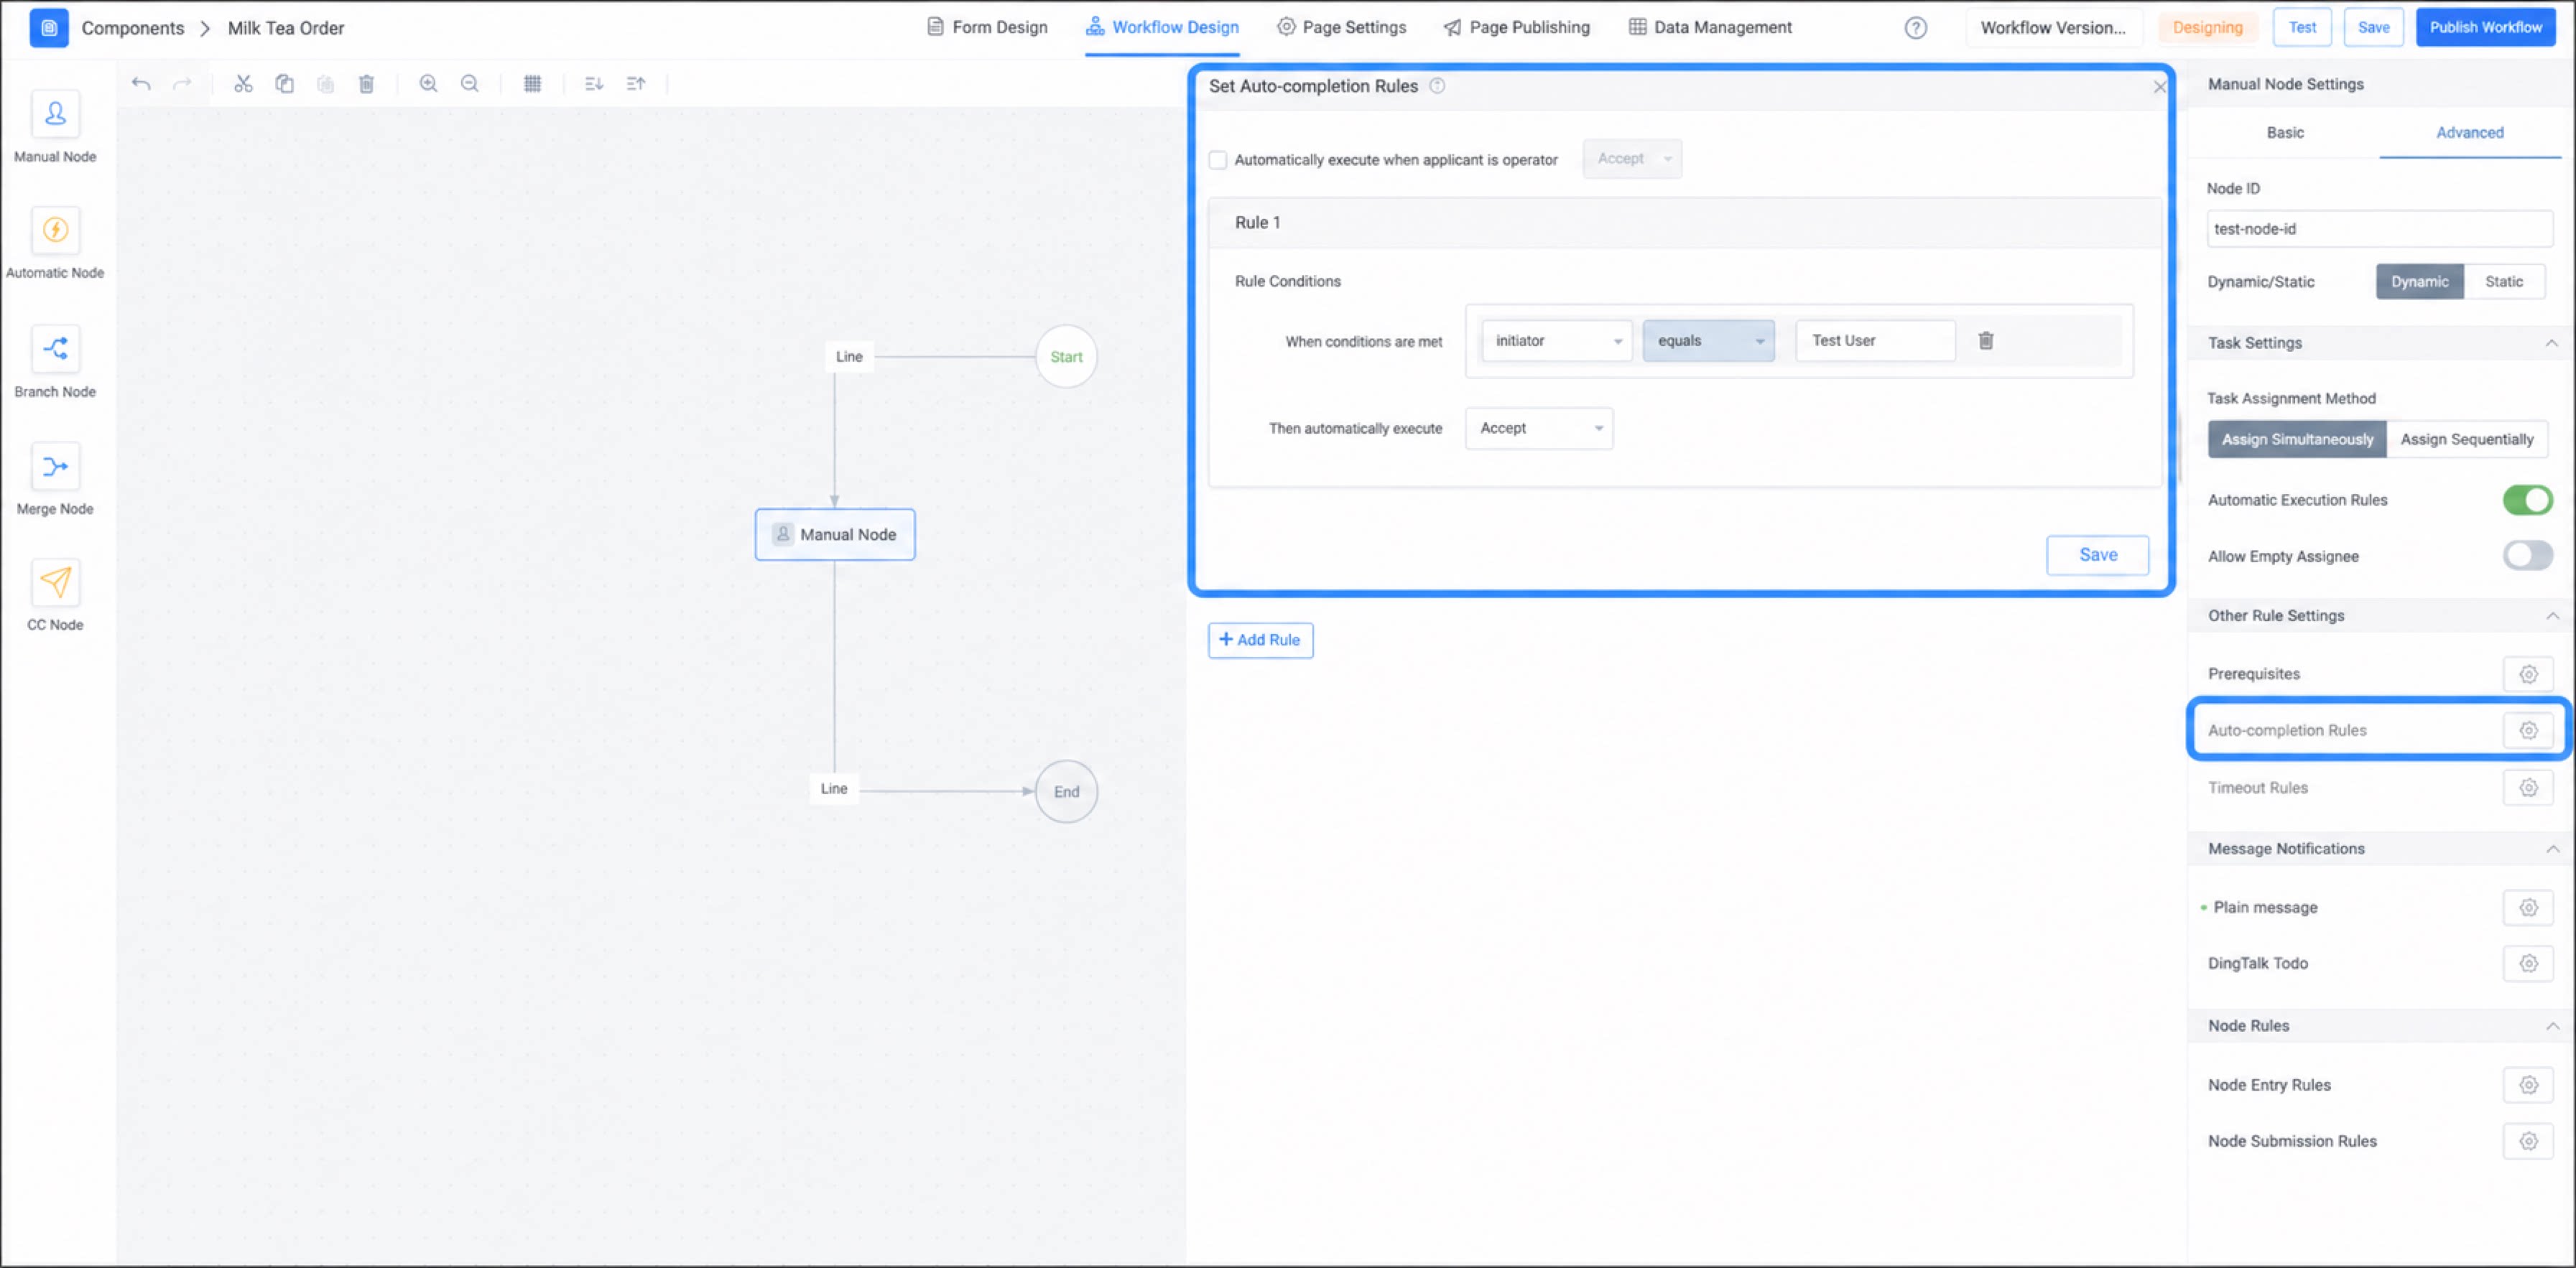This screenshot has width=2576, height=1268.
Task: Click the cut scissors toolbar icon
Action: [243, 84]
